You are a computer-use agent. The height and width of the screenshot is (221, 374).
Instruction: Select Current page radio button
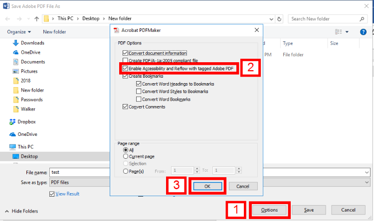(x=126, y=156)
